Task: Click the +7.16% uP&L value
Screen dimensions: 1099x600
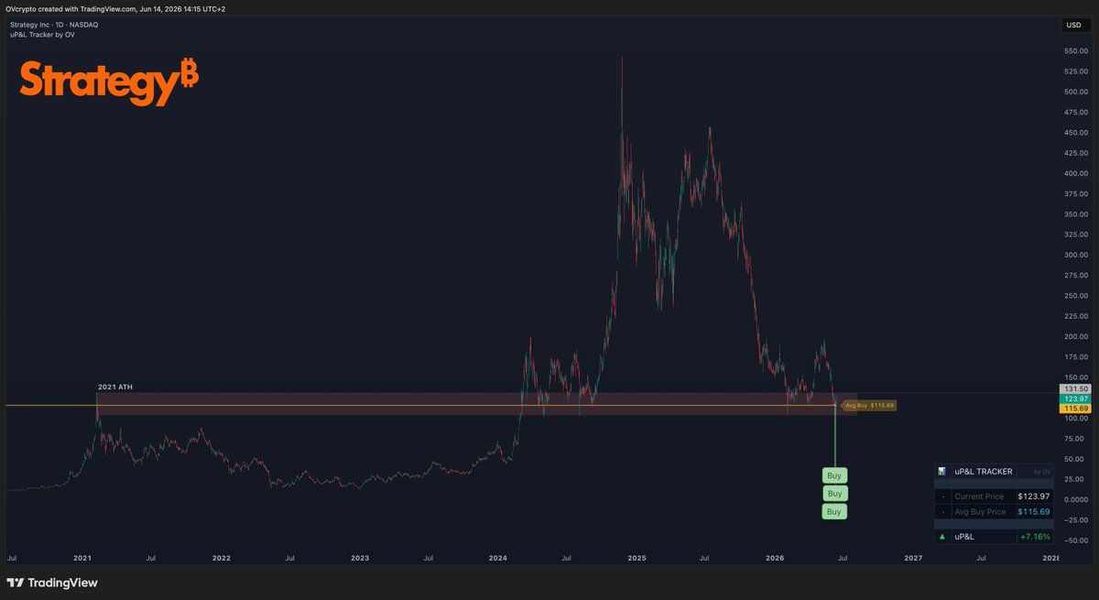Action: coord(1036,535)
